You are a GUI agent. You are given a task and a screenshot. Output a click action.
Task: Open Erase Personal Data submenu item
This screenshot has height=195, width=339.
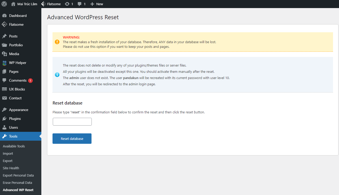[17, 183]
